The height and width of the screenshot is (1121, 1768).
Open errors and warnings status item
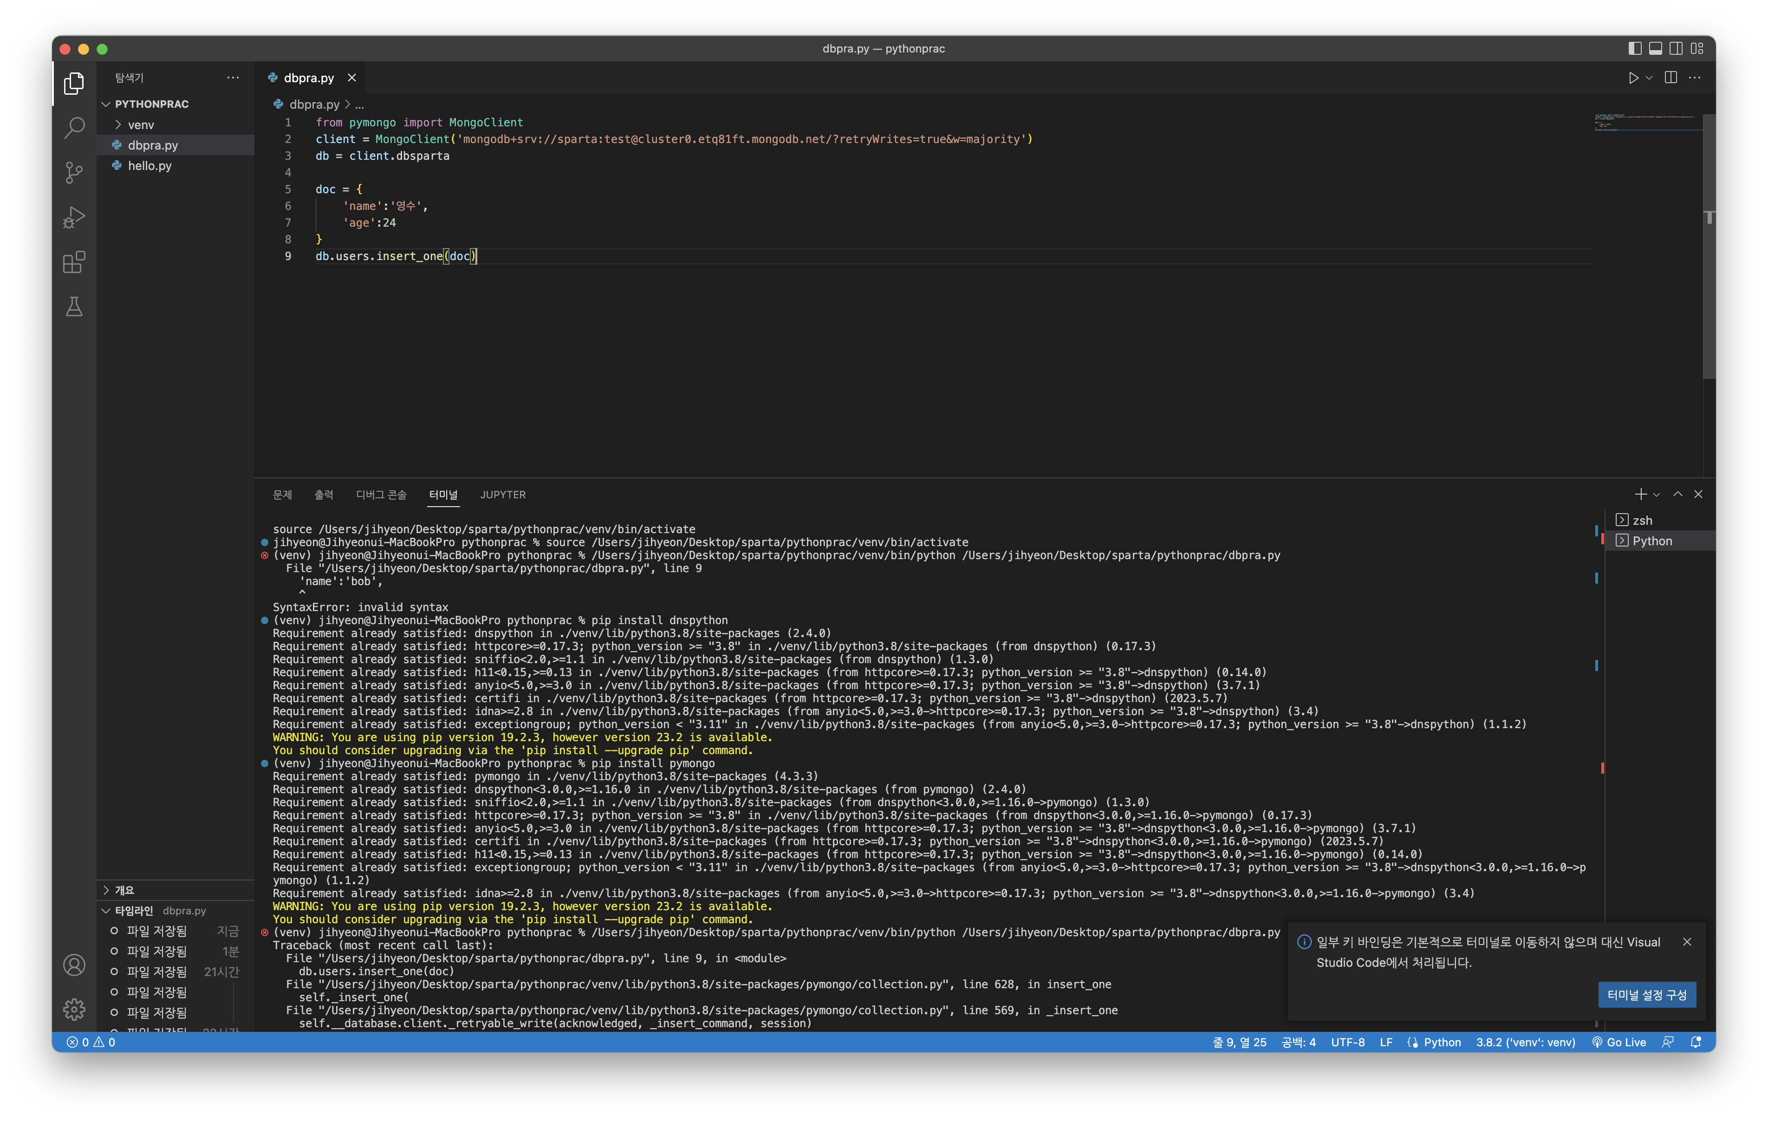pos(91,1043)
